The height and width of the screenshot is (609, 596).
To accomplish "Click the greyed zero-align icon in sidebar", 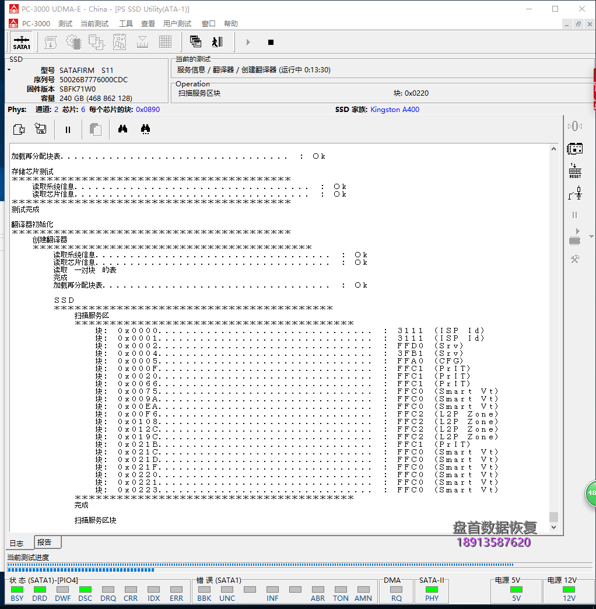I will [575, 126].
